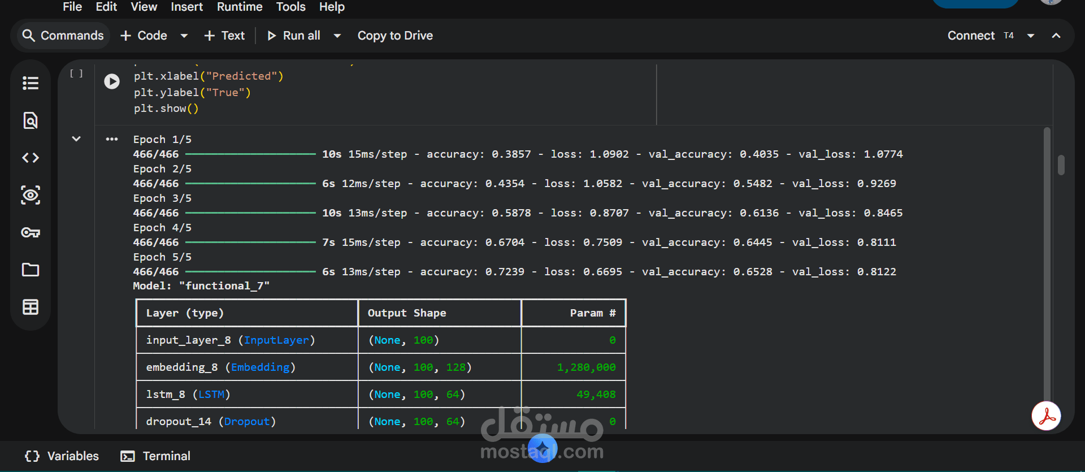The width and height of the screenshot is (1085, 472).
Task: Click the 49,408 param count
Action: pos(596,395)
